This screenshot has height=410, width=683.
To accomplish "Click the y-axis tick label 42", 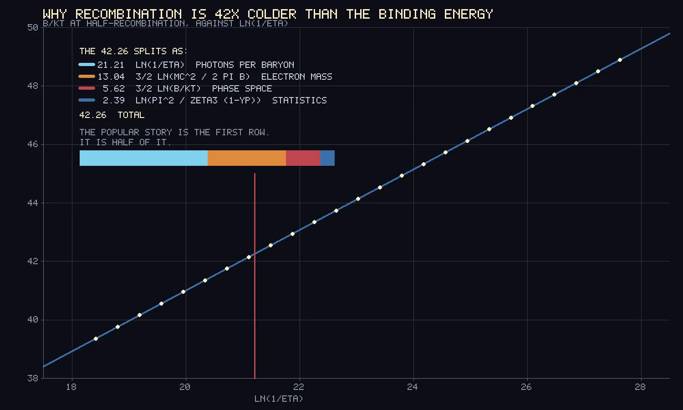I will pyautogui.click(x=33, y=261).
